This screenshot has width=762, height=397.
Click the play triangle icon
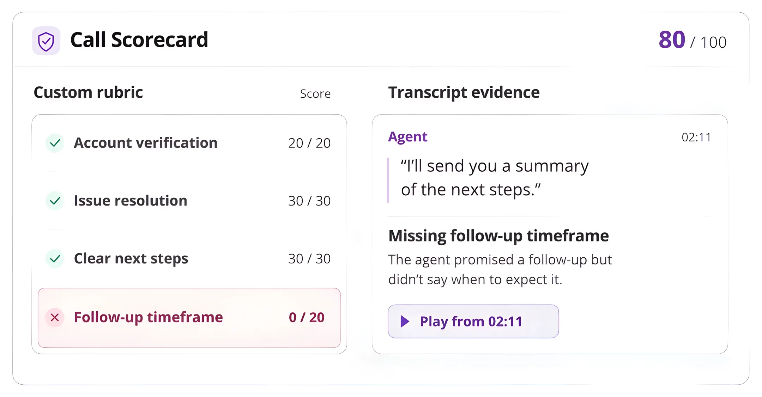[x=405, y=321]
